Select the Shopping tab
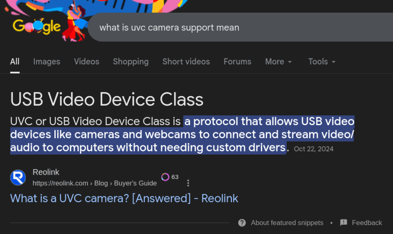Image resolution: width=393 pixels, height=234 pixels. pyautogui.click(x=131, y=62)
